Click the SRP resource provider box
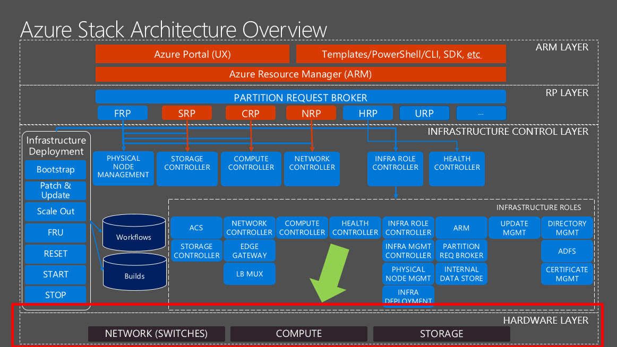Image resolution: width=617 pixels, height=347 pixels. point(187,113)
